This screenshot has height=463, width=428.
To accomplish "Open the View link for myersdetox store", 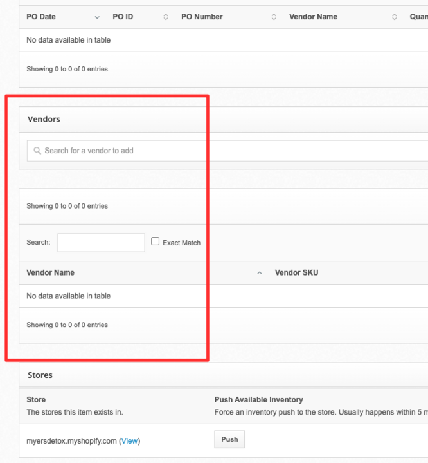I will coord(129,441).
